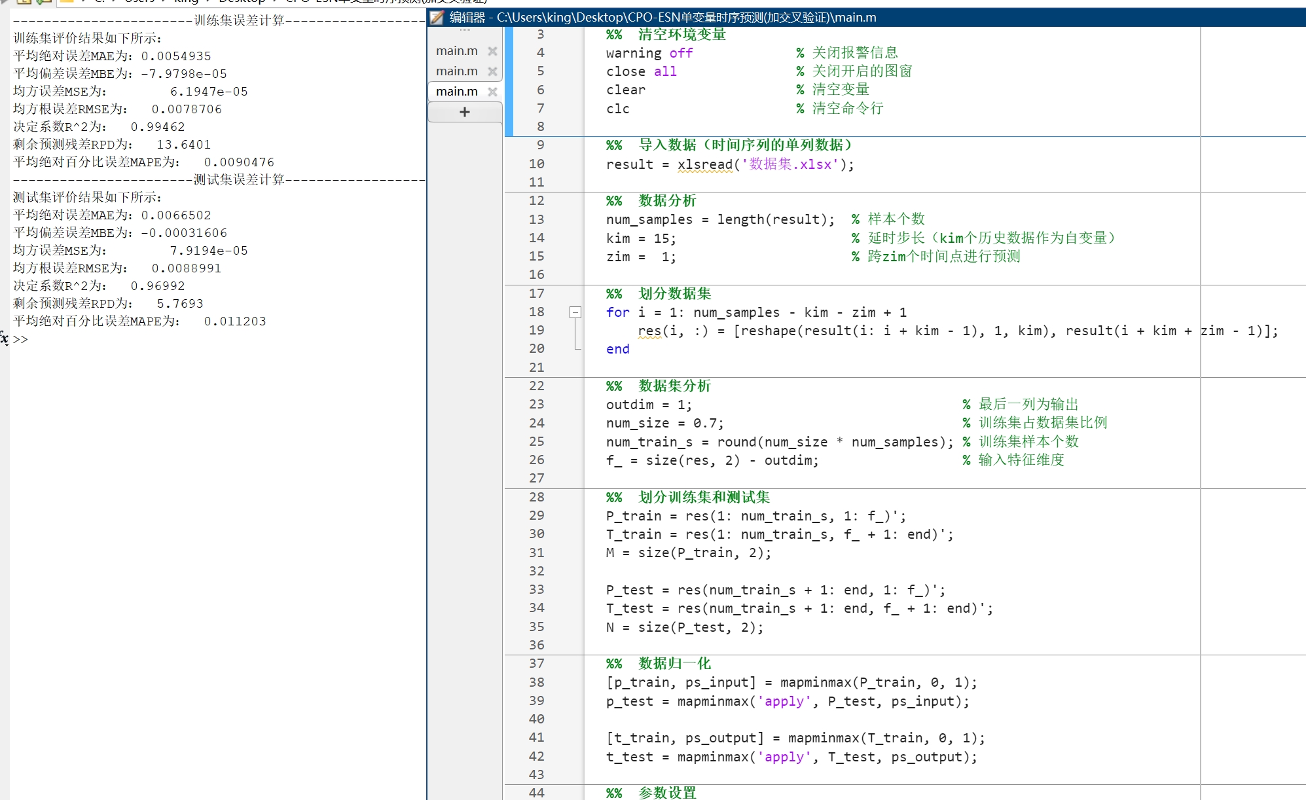
Task: Select the third main.m tab
Action: 457,92
